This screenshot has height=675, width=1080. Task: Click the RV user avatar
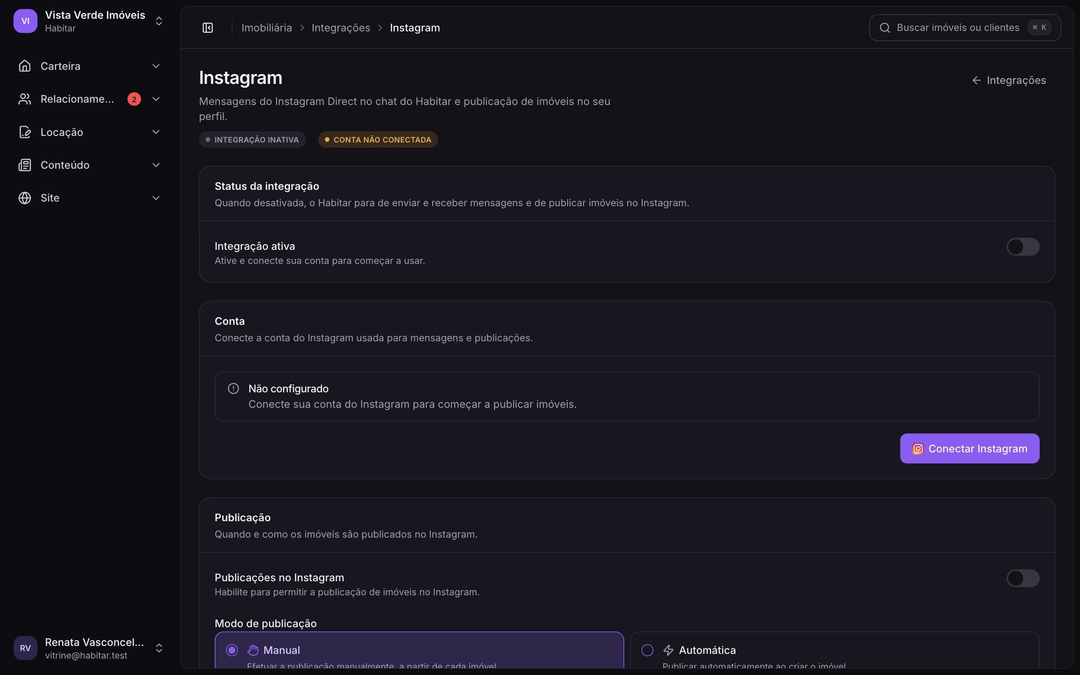[x=25, y=648]
